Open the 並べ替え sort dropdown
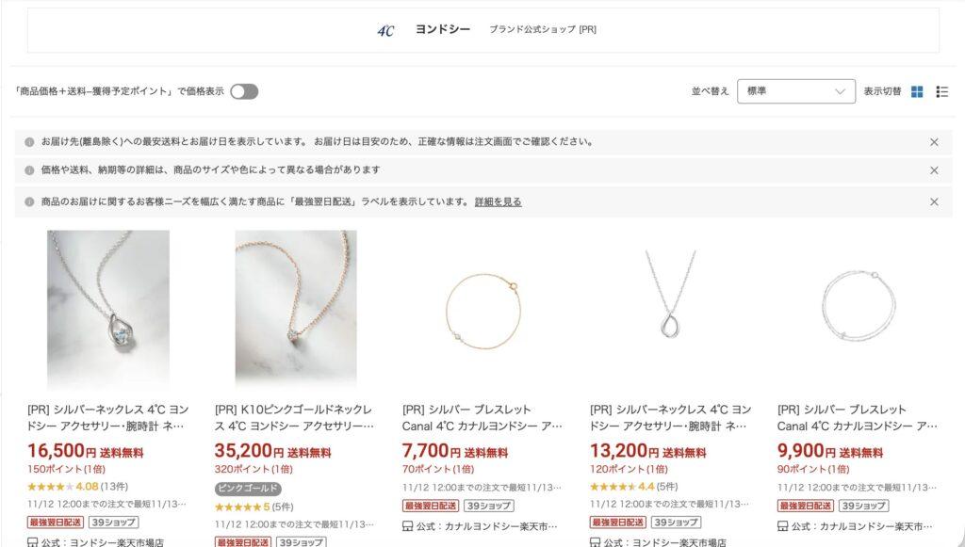Viewport: 965px width, 547px height. 795,91
